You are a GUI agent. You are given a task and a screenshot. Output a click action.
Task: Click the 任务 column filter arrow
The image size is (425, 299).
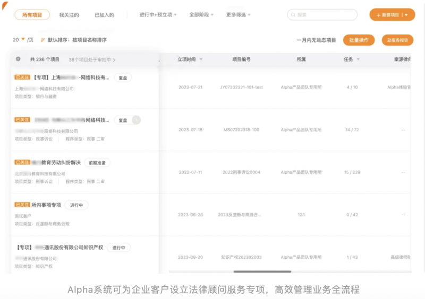coord(358,59)
